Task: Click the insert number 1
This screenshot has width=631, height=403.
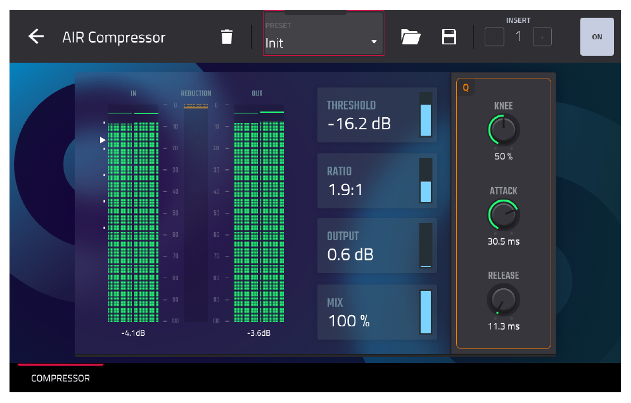Action: (518, 37)
